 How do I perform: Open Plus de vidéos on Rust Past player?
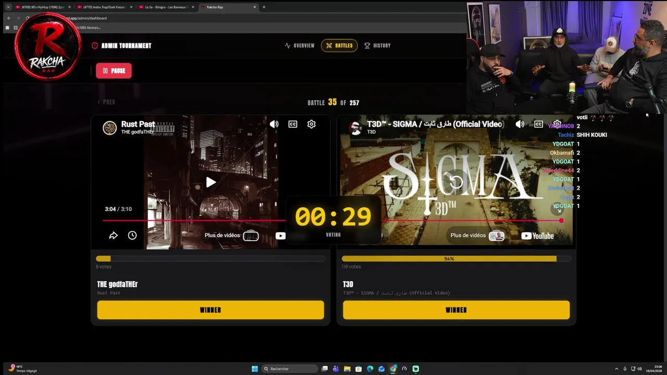pyautogui.click(x=231, y=235)
